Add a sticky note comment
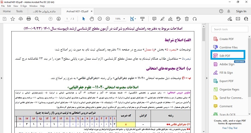The image size is (251, 133). (x=154, y=19)
